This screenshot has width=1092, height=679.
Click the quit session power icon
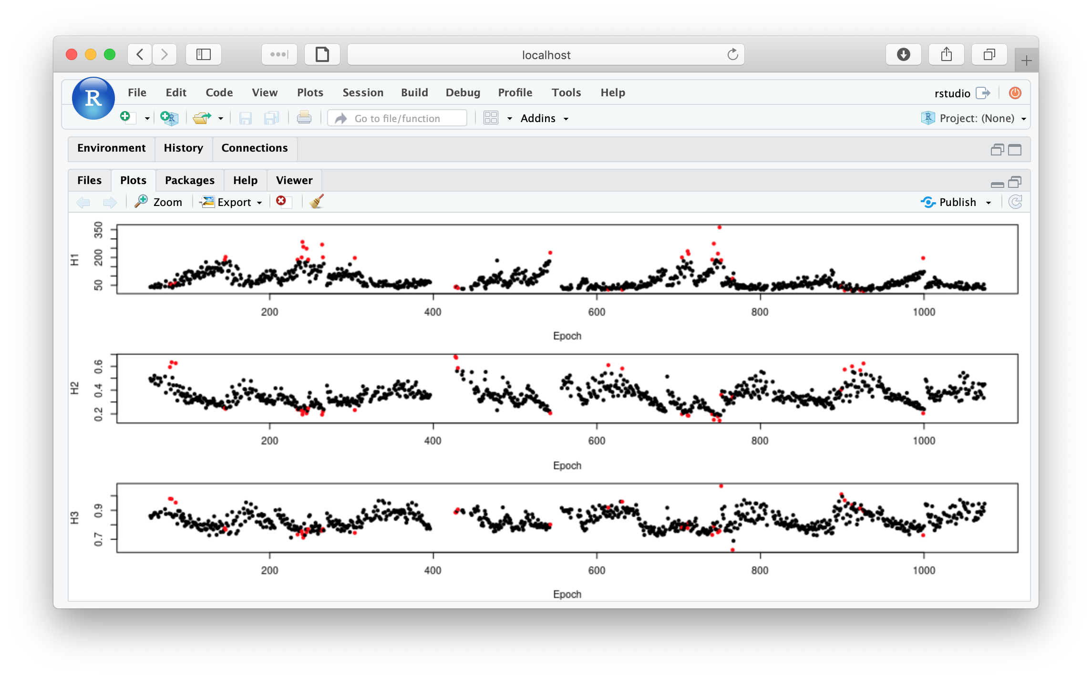pyautogui.click(x=1015, y=93)
